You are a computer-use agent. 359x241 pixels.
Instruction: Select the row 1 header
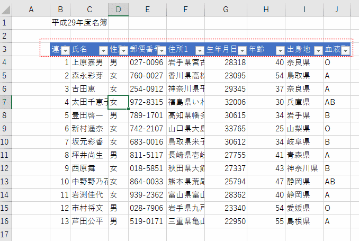(5, 23)
